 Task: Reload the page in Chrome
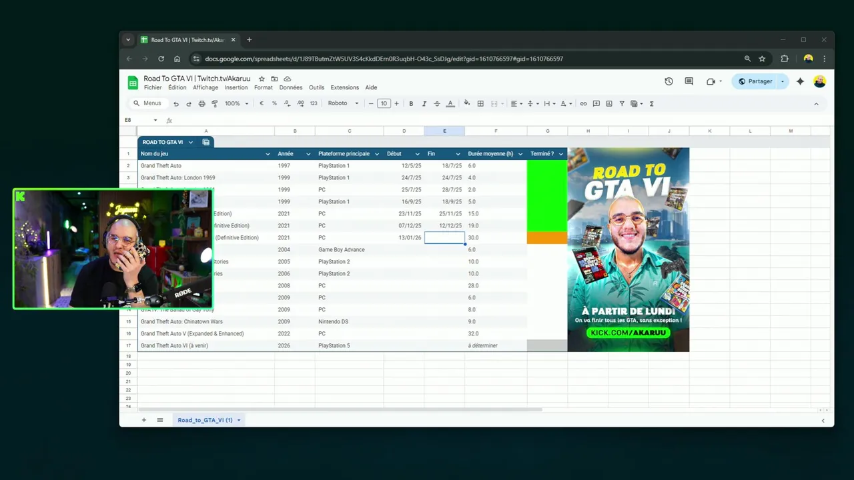(x=161, y=59)
